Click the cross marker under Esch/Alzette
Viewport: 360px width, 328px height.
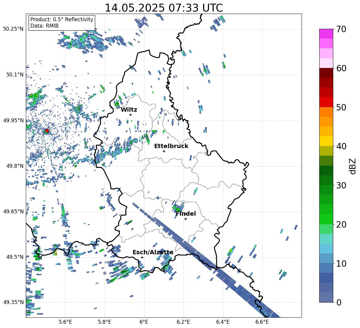pos(142,257)
